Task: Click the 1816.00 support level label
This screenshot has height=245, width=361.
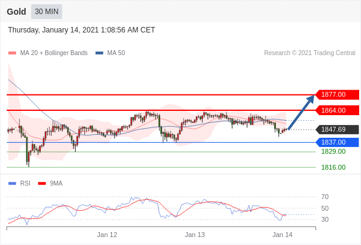Action: pos(333,167)
